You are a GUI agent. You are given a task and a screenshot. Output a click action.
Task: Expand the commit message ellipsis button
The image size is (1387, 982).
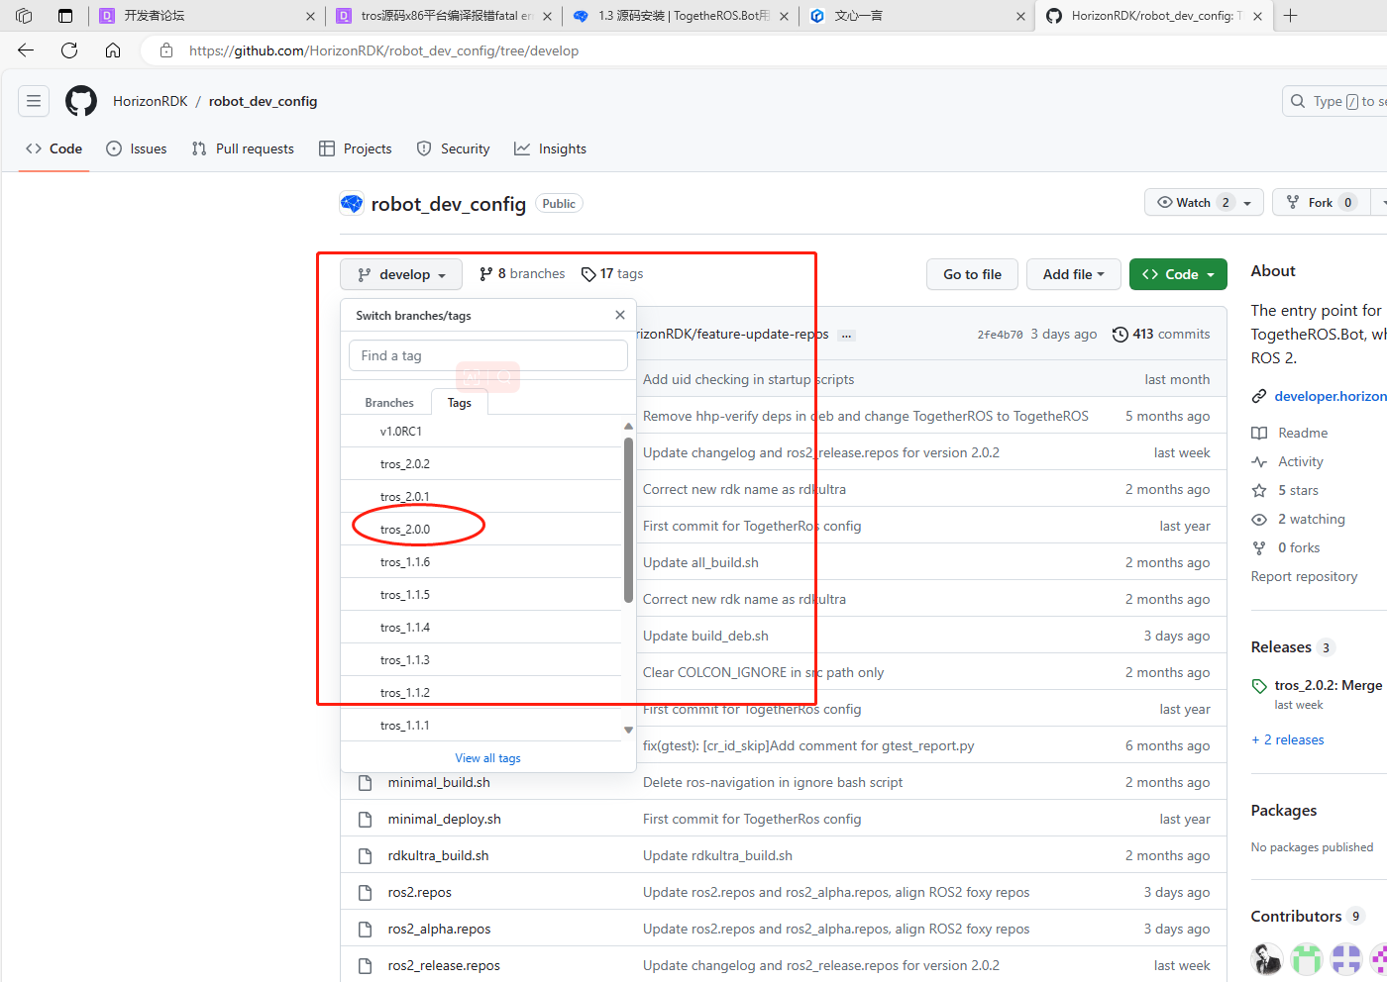click(x=846, y=336)
